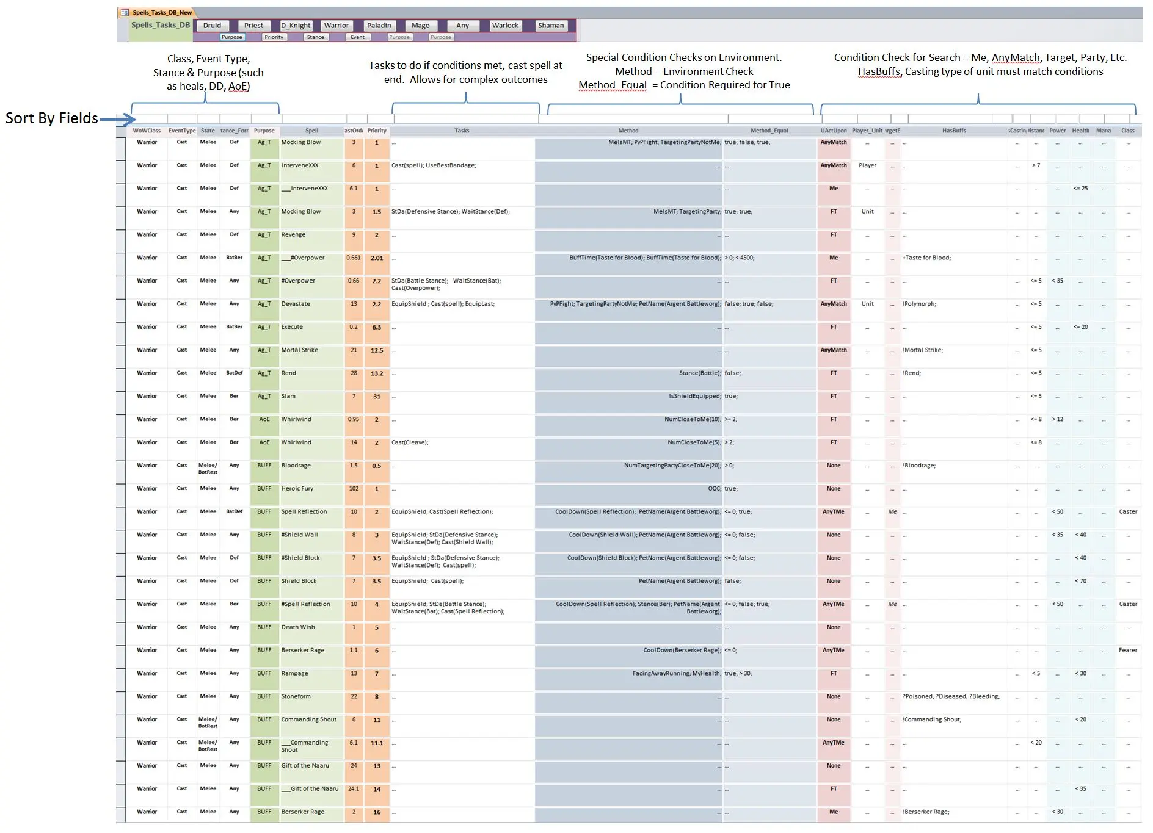
Task: Show Warrior spells with the Warrior button
Action: 336,26
